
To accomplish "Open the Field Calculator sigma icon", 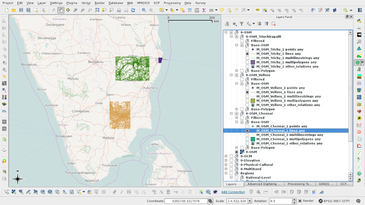I will (x=204, y=10).
